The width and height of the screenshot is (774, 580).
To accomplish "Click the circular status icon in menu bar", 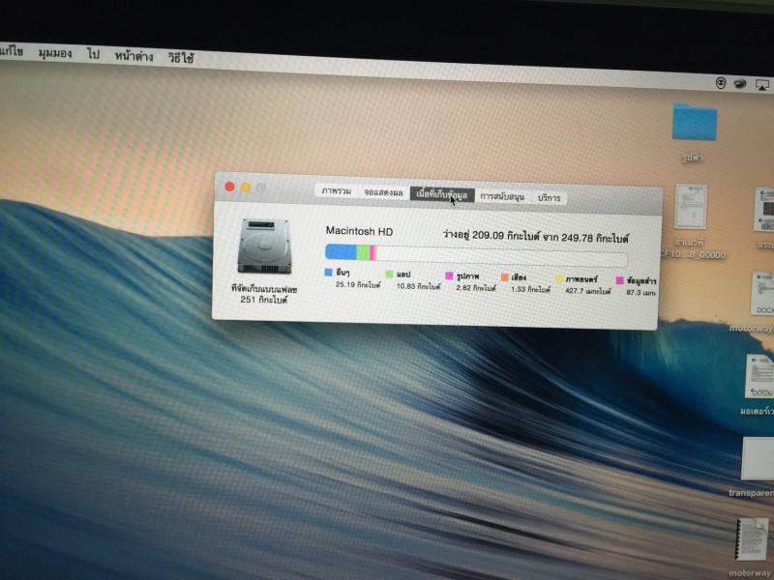I will click(x=721, y=84).
